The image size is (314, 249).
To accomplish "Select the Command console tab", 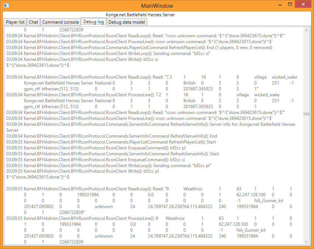I will pyautogui.click(x=61, y=22).
